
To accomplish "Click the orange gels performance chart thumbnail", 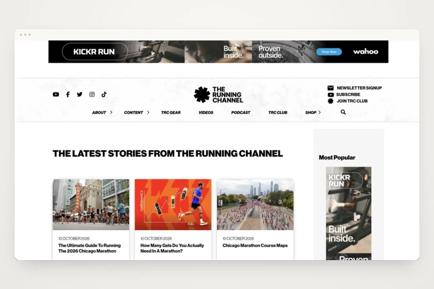I will (x=173, y=204).
